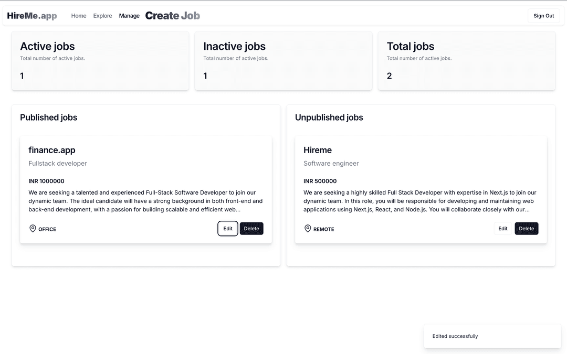Select the Hireme job title
567x354 pixels.
[318, 150]
